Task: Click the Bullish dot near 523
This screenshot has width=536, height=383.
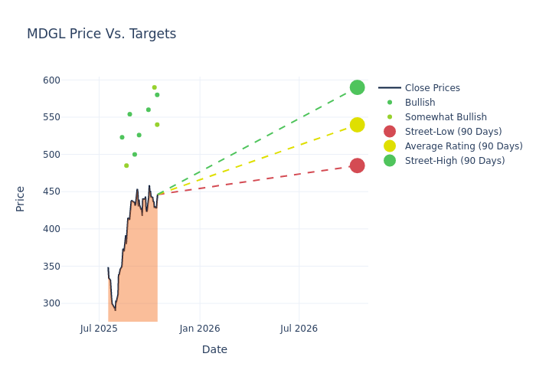Action: point(122,137)
